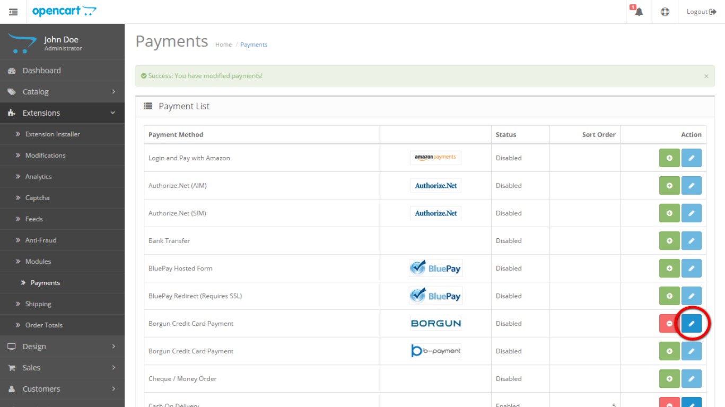Toggle the sidebar menu hamburger icon
725x407 pixels.
click(13, 12)
